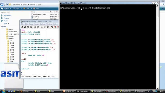The width and height of the screenshot is (165, 93).
Task: Click the HelloMasm32.asm~ file icon
Action: [x=32, y=14]
